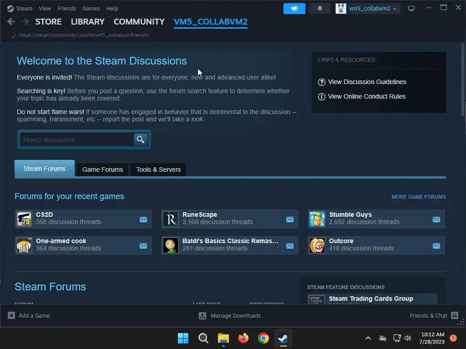Show hidden tray icons chevron
Image resolution: width=466 pixels, height=349 pixels.
[x=368, y=338]
